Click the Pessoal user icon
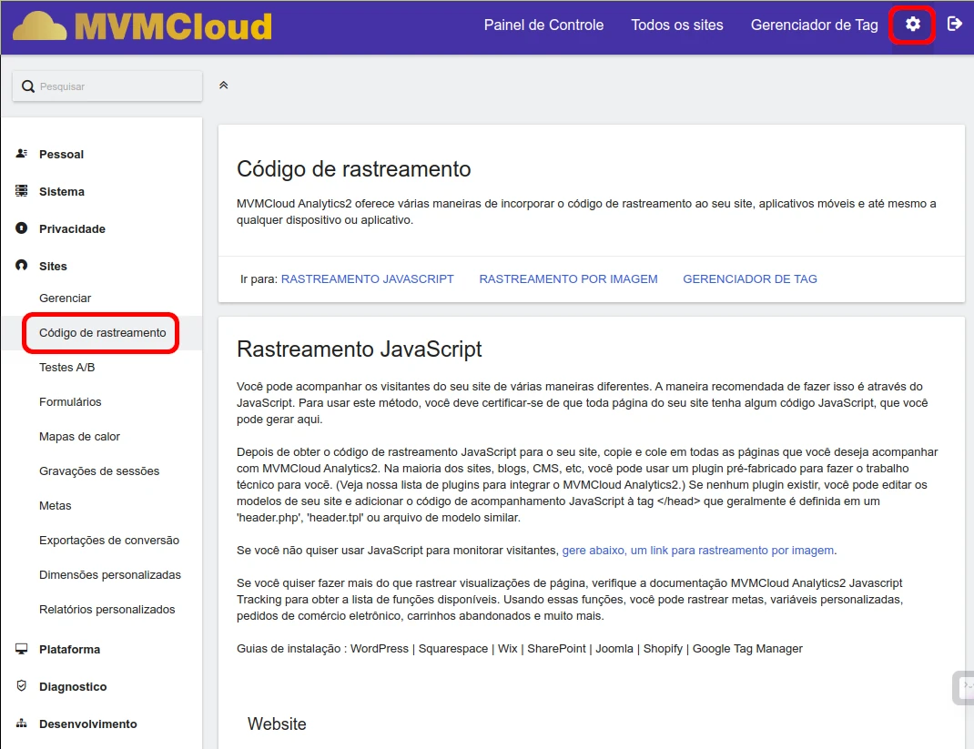Image resolution: width=974 pixels, height=749 pixels. click(x=22, y=154)
